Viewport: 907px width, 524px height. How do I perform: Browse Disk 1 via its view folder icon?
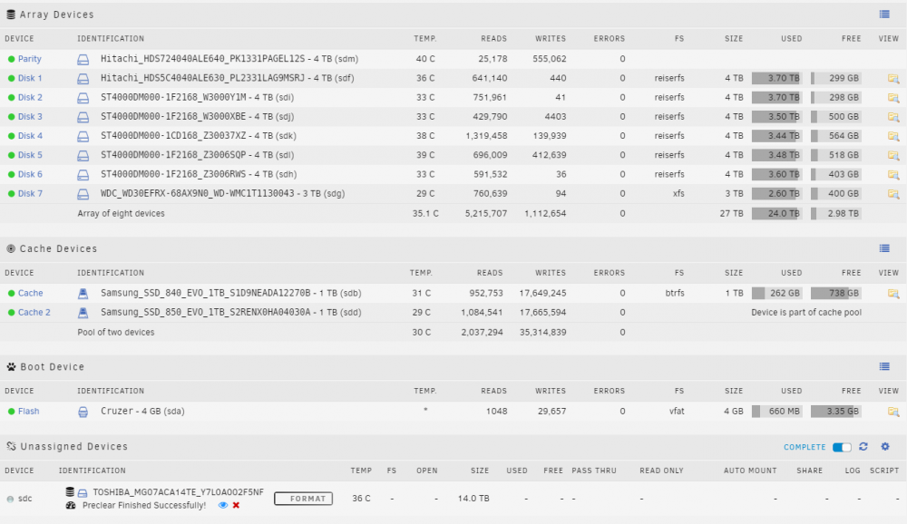coord(893,78)
